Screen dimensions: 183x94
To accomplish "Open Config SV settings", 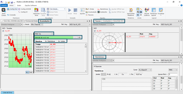I will (x=23, y=12).
